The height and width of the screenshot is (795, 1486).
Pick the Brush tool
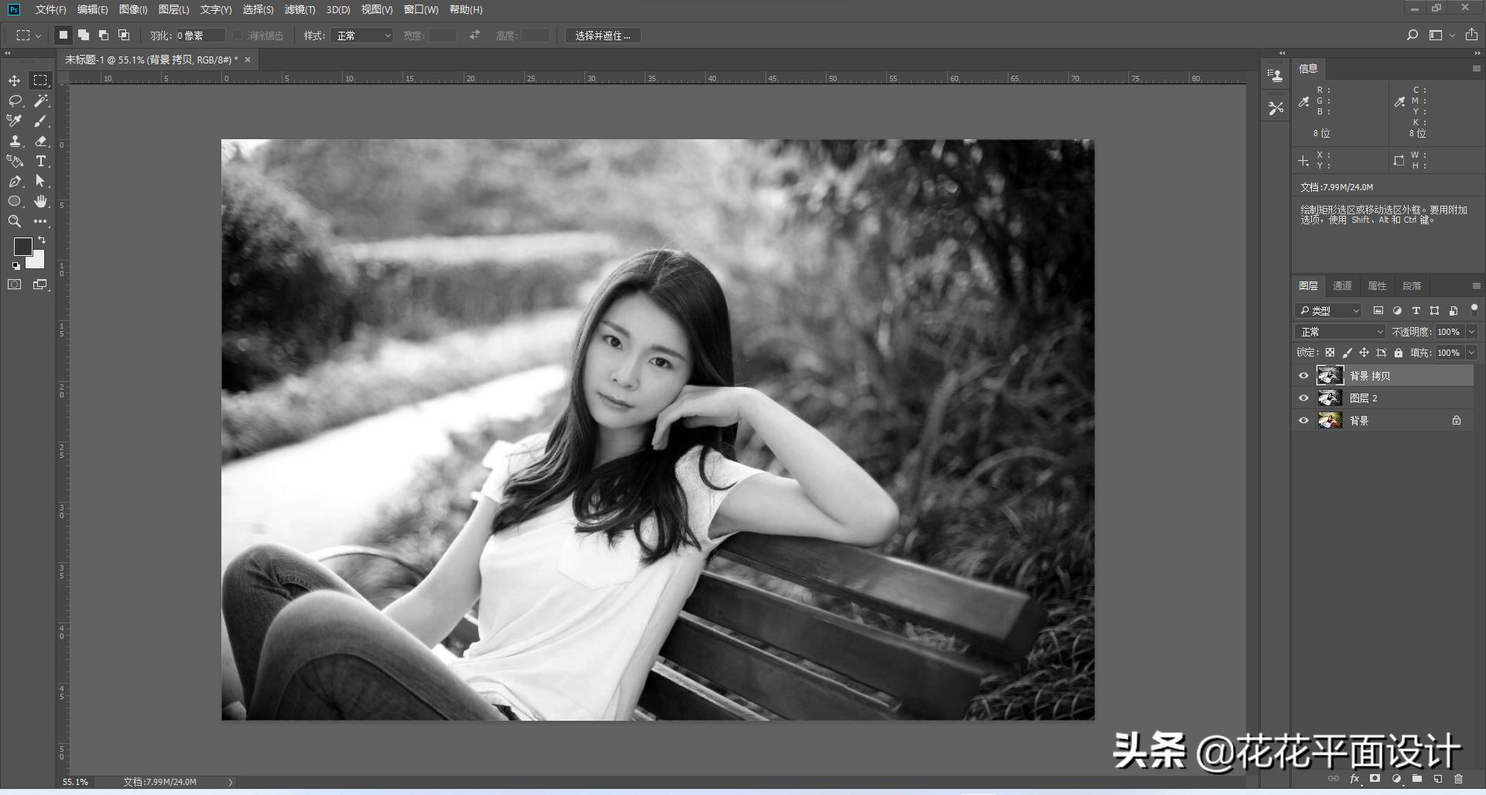[41, 121]
